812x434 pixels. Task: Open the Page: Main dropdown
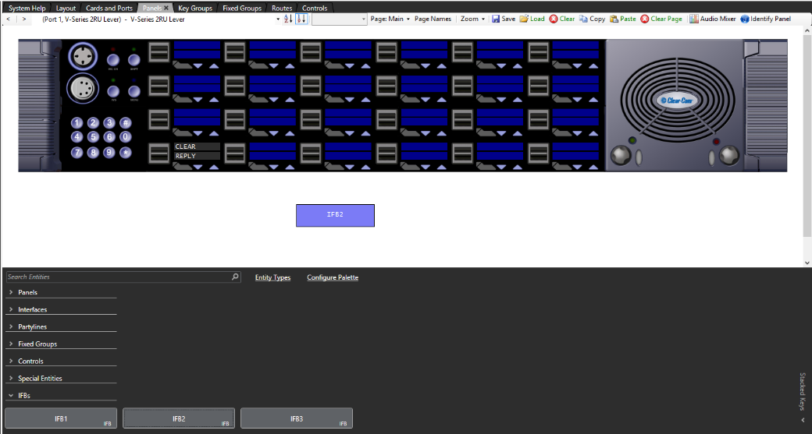click(390, 19)
